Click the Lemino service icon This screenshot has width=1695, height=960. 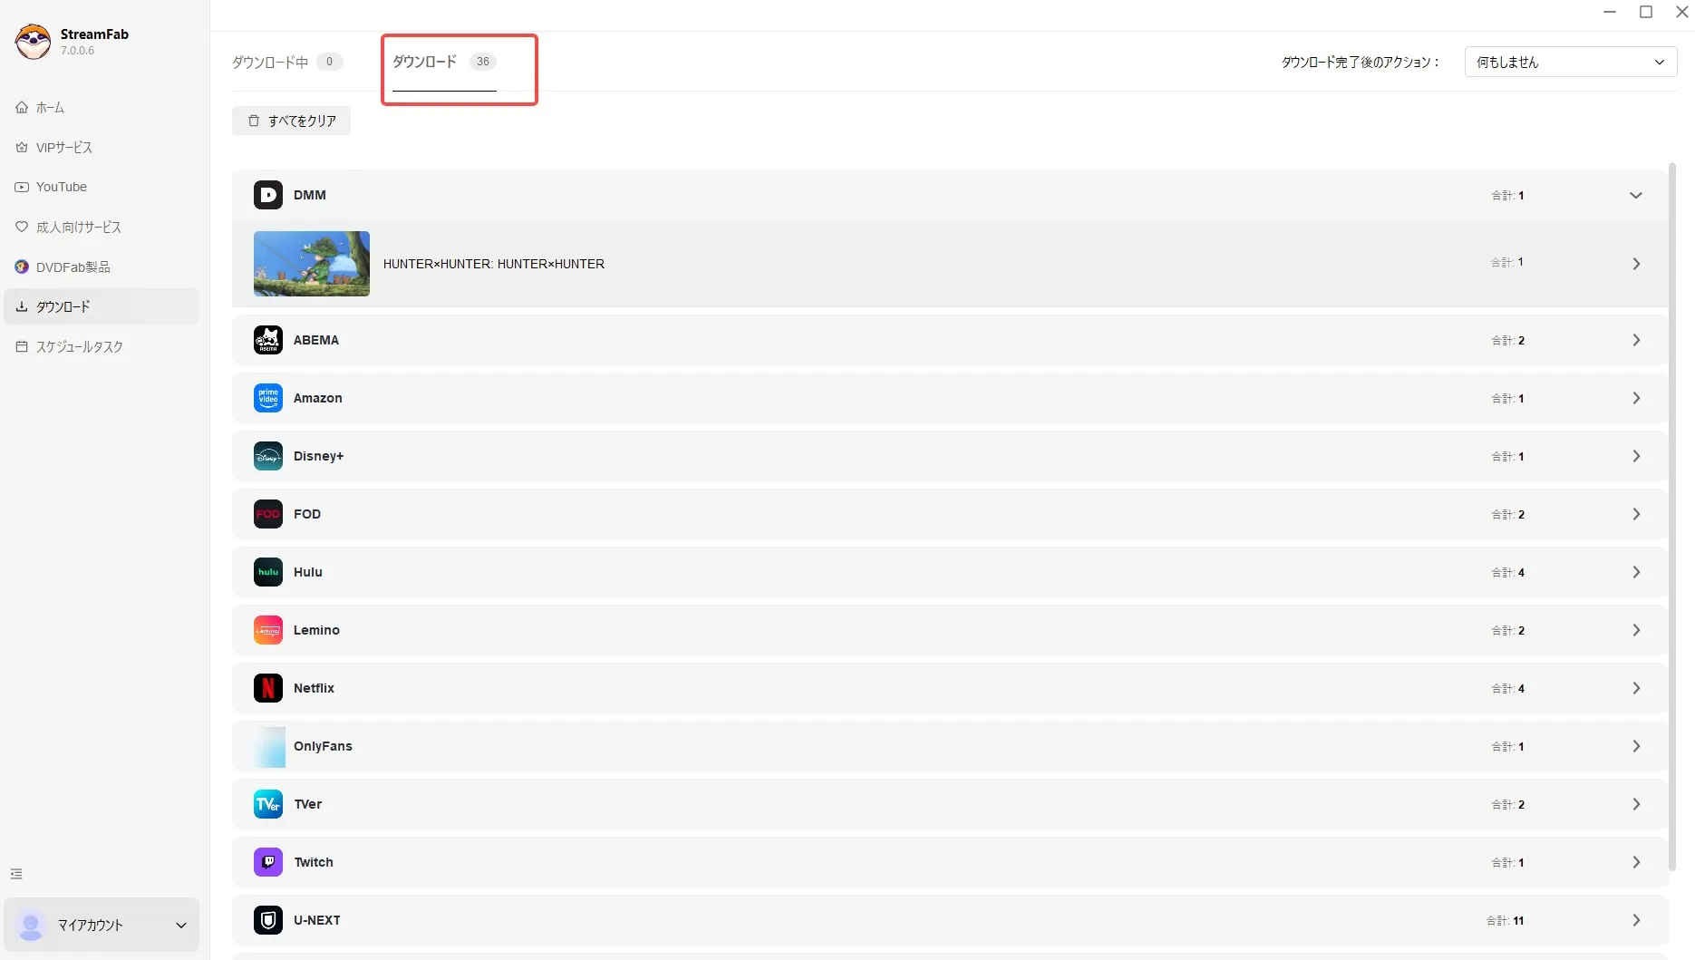click(268, 630)
